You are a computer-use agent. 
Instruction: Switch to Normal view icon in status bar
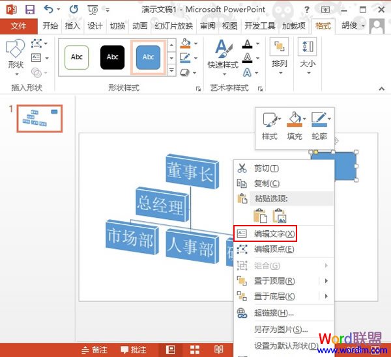point(171,350)
